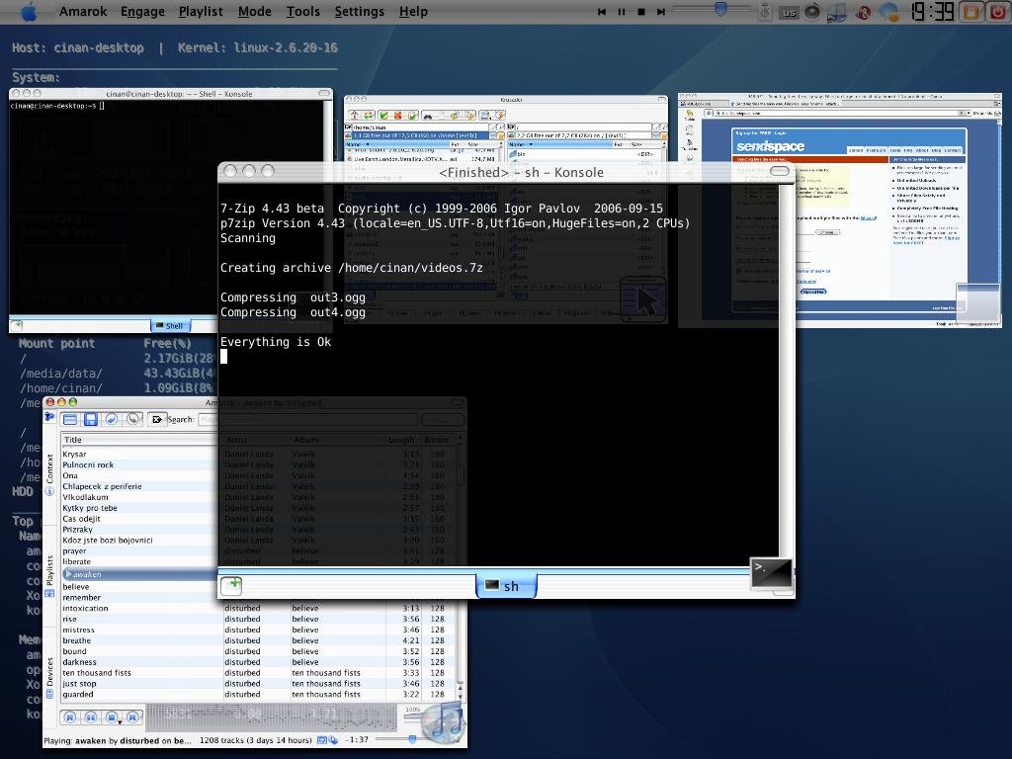Toggle the first status bar mode icon in Amarok

pos(321,740)
